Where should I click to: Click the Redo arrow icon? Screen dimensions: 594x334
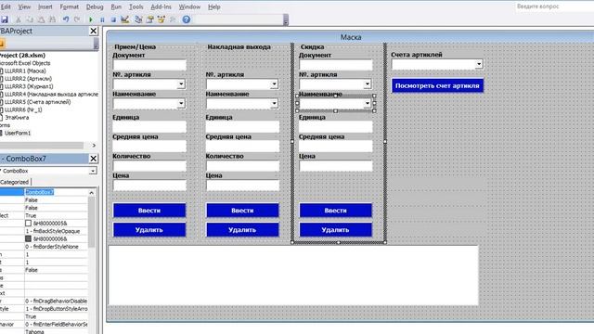pos(77,19)
